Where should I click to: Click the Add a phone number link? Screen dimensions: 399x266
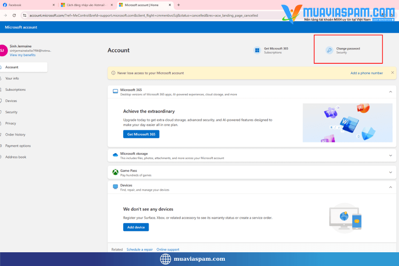click(x=367, y=73)
